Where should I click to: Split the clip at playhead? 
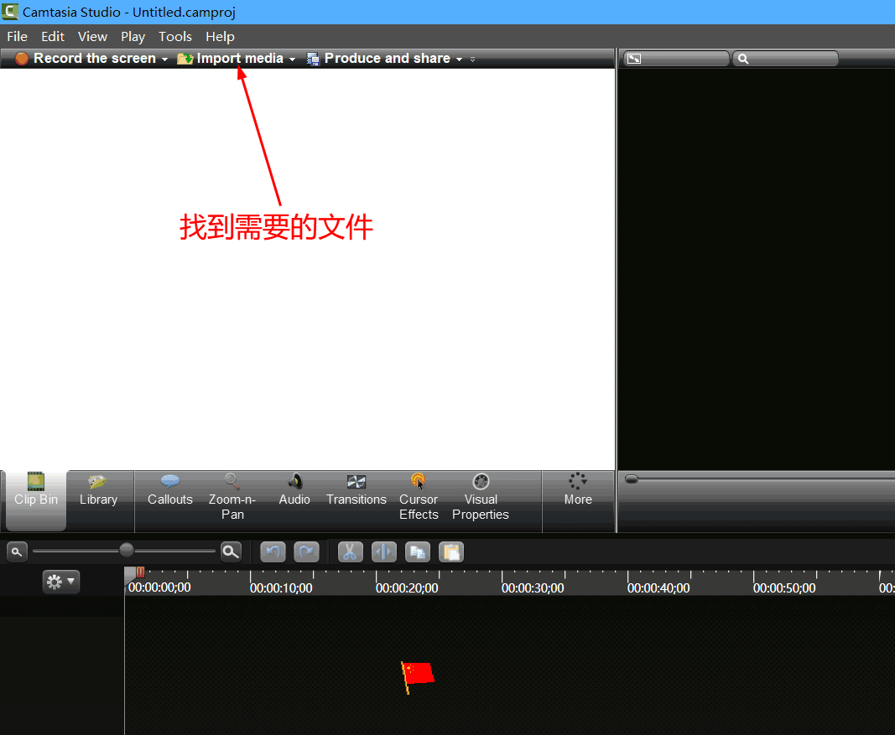click(x=384, y=552)
